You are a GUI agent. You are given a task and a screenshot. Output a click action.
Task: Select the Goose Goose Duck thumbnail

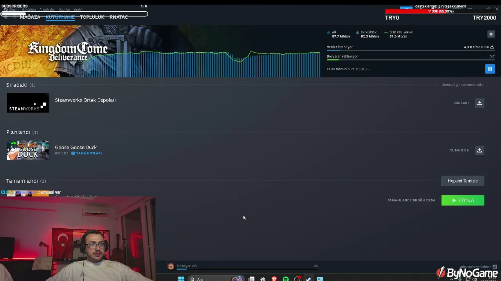click(x=28, y=150)
